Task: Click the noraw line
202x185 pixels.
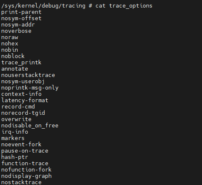Action: point(10,37)
